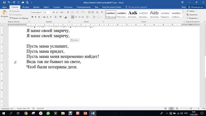Viewport: 206px width, 116px height.
Task: Toggle strikethrough abc formatting
Action: [44, 17]
